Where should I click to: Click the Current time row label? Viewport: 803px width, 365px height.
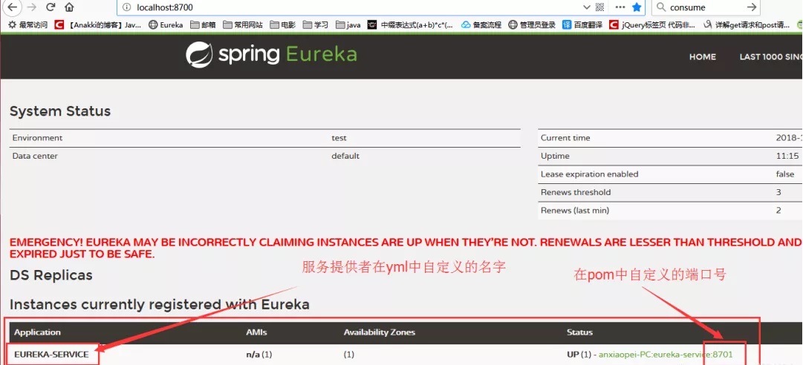point(565,138)
